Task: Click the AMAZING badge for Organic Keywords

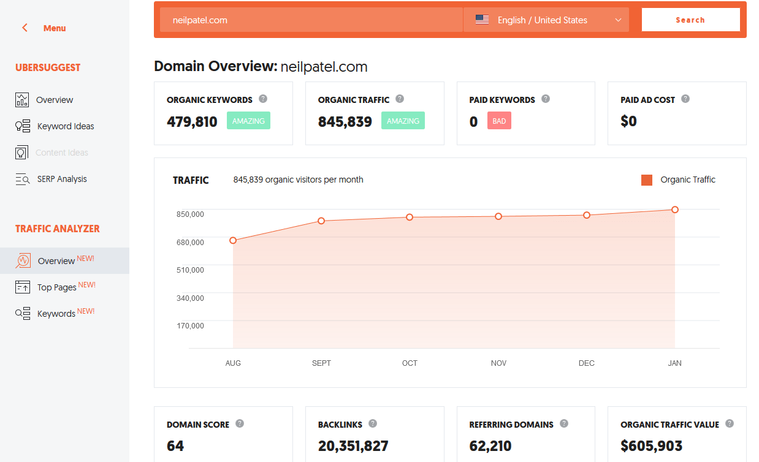Action: pos(248,121)
